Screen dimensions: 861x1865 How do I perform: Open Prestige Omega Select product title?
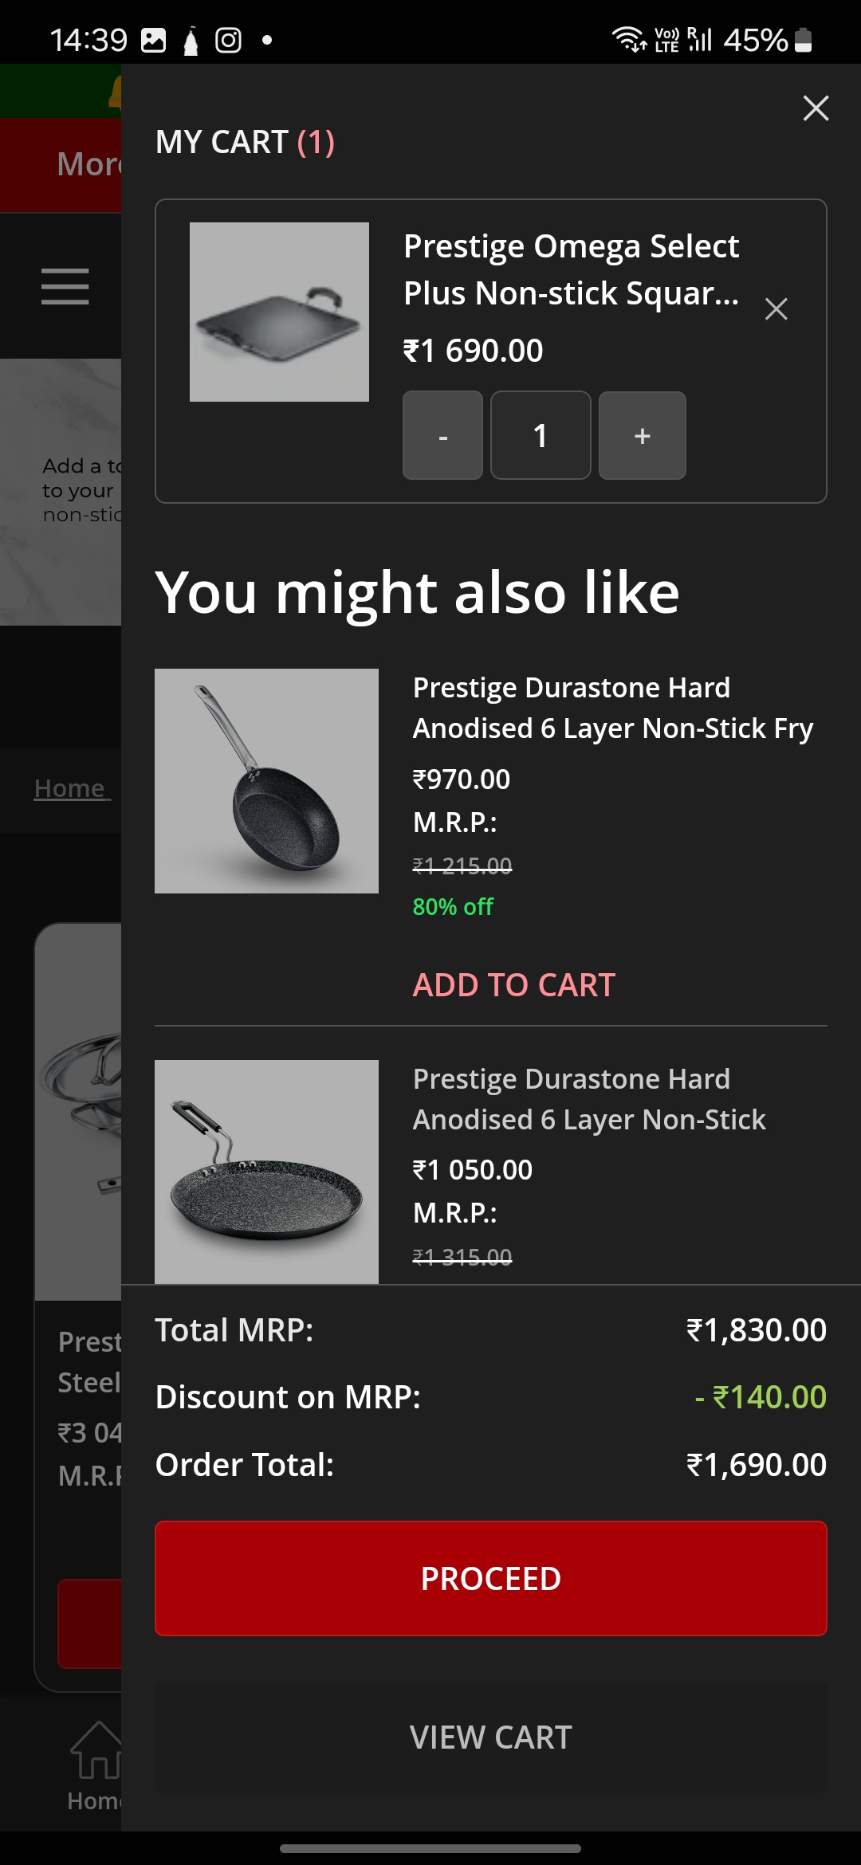tap(571, 269)
